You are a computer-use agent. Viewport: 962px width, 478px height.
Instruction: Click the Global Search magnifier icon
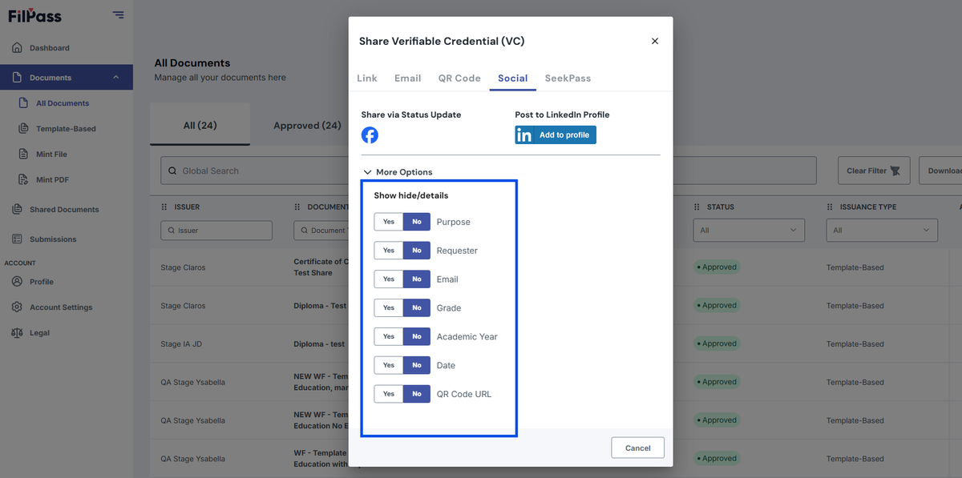pyautogui.click(x=172, y=171)
